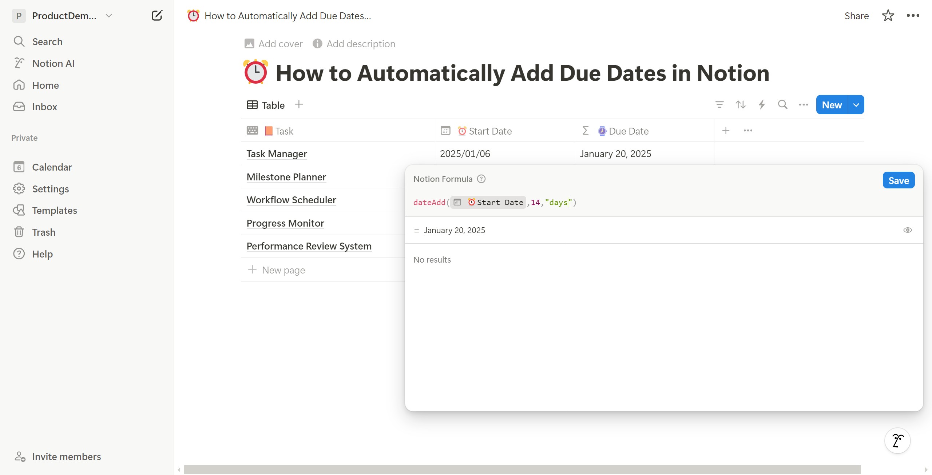Click the new page compose icon
Viewport: 932px width, 475px height.
(x=157, y=16)
